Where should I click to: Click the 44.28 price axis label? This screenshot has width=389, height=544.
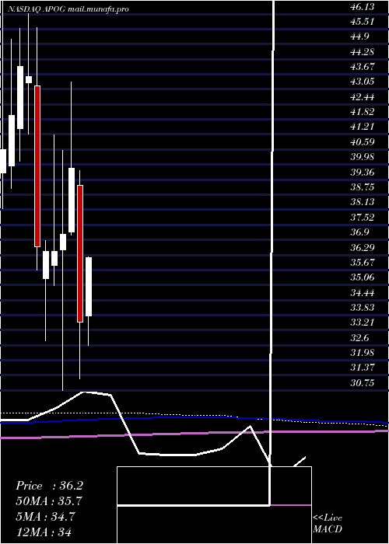tap(363, 52)
